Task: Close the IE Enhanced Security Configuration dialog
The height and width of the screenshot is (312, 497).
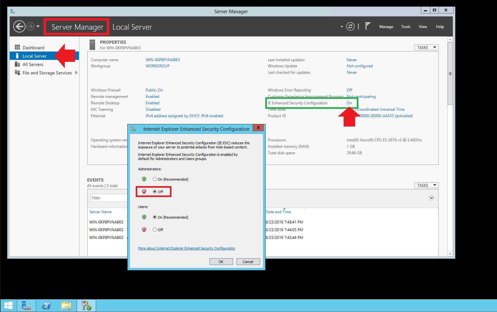Action: click(258, 128)
